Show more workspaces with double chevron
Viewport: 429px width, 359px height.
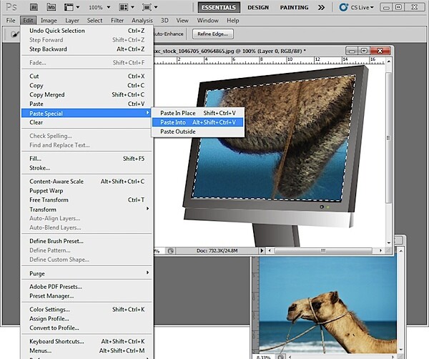click(321, 7)
